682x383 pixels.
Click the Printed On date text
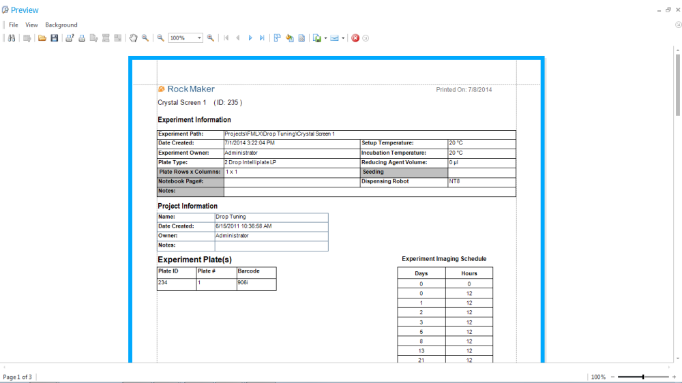464,90
